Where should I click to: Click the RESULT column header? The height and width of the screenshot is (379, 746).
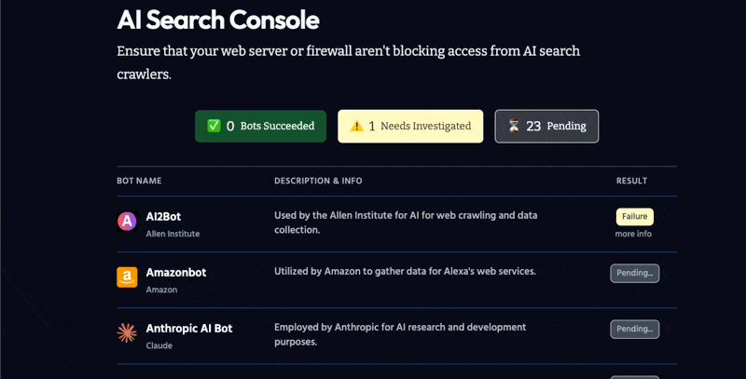coord(632,181)
